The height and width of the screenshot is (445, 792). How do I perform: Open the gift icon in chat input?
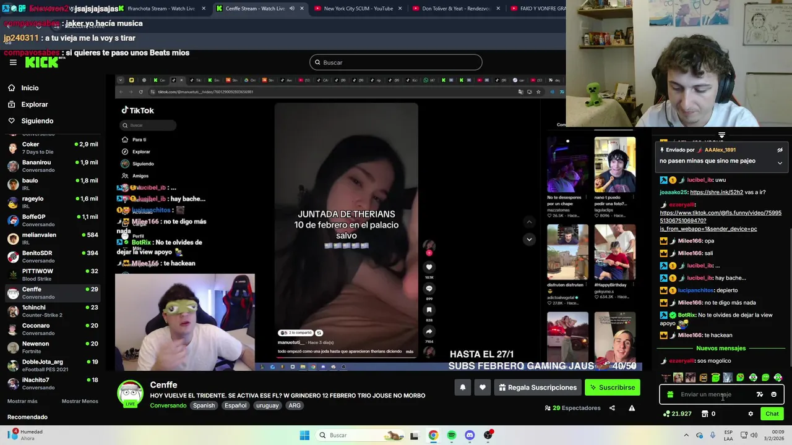pos(670,394)
